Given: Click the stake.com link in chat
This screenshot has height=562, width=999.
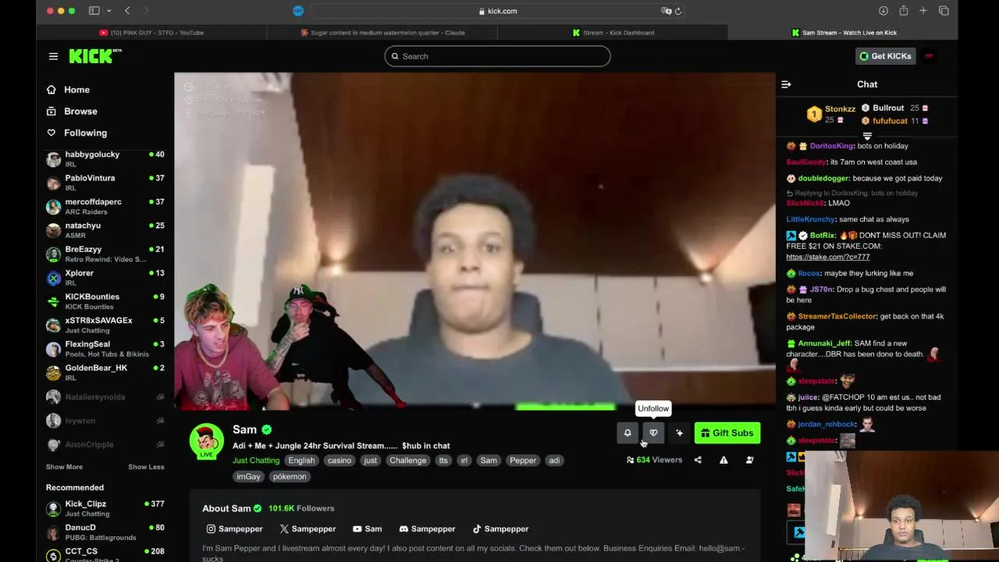Looking at the screenshot, I should 827,257.
